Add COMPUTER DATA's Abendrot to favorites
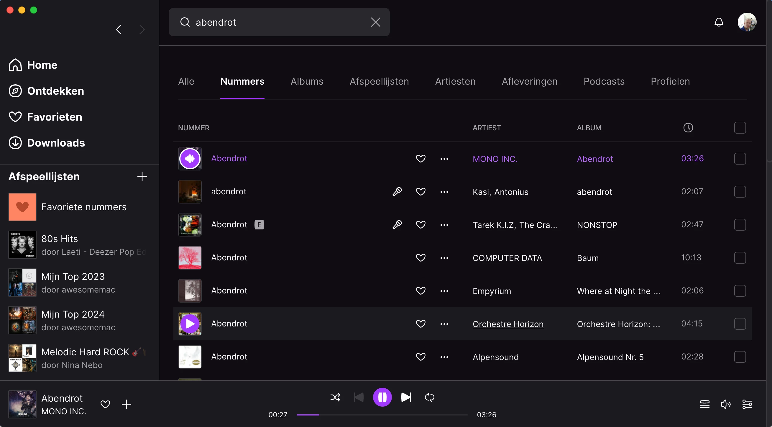Viewport: 772px width, 427px height. [421, 258]
